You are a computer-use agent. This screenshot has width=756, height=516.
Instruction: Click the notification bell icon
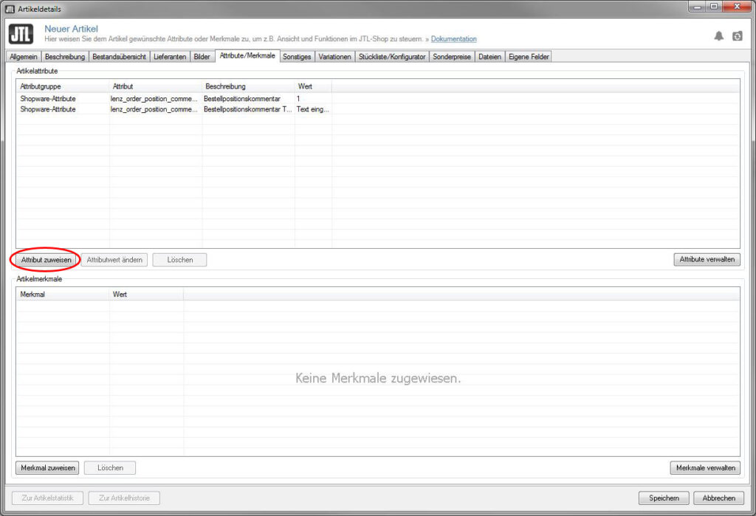718,35
